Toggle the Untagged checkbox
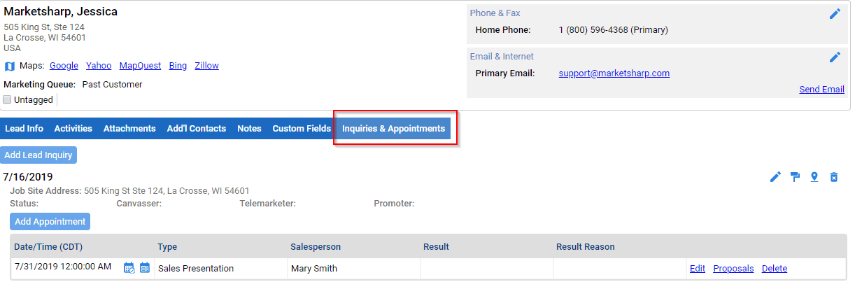 (x=8, y=100)
